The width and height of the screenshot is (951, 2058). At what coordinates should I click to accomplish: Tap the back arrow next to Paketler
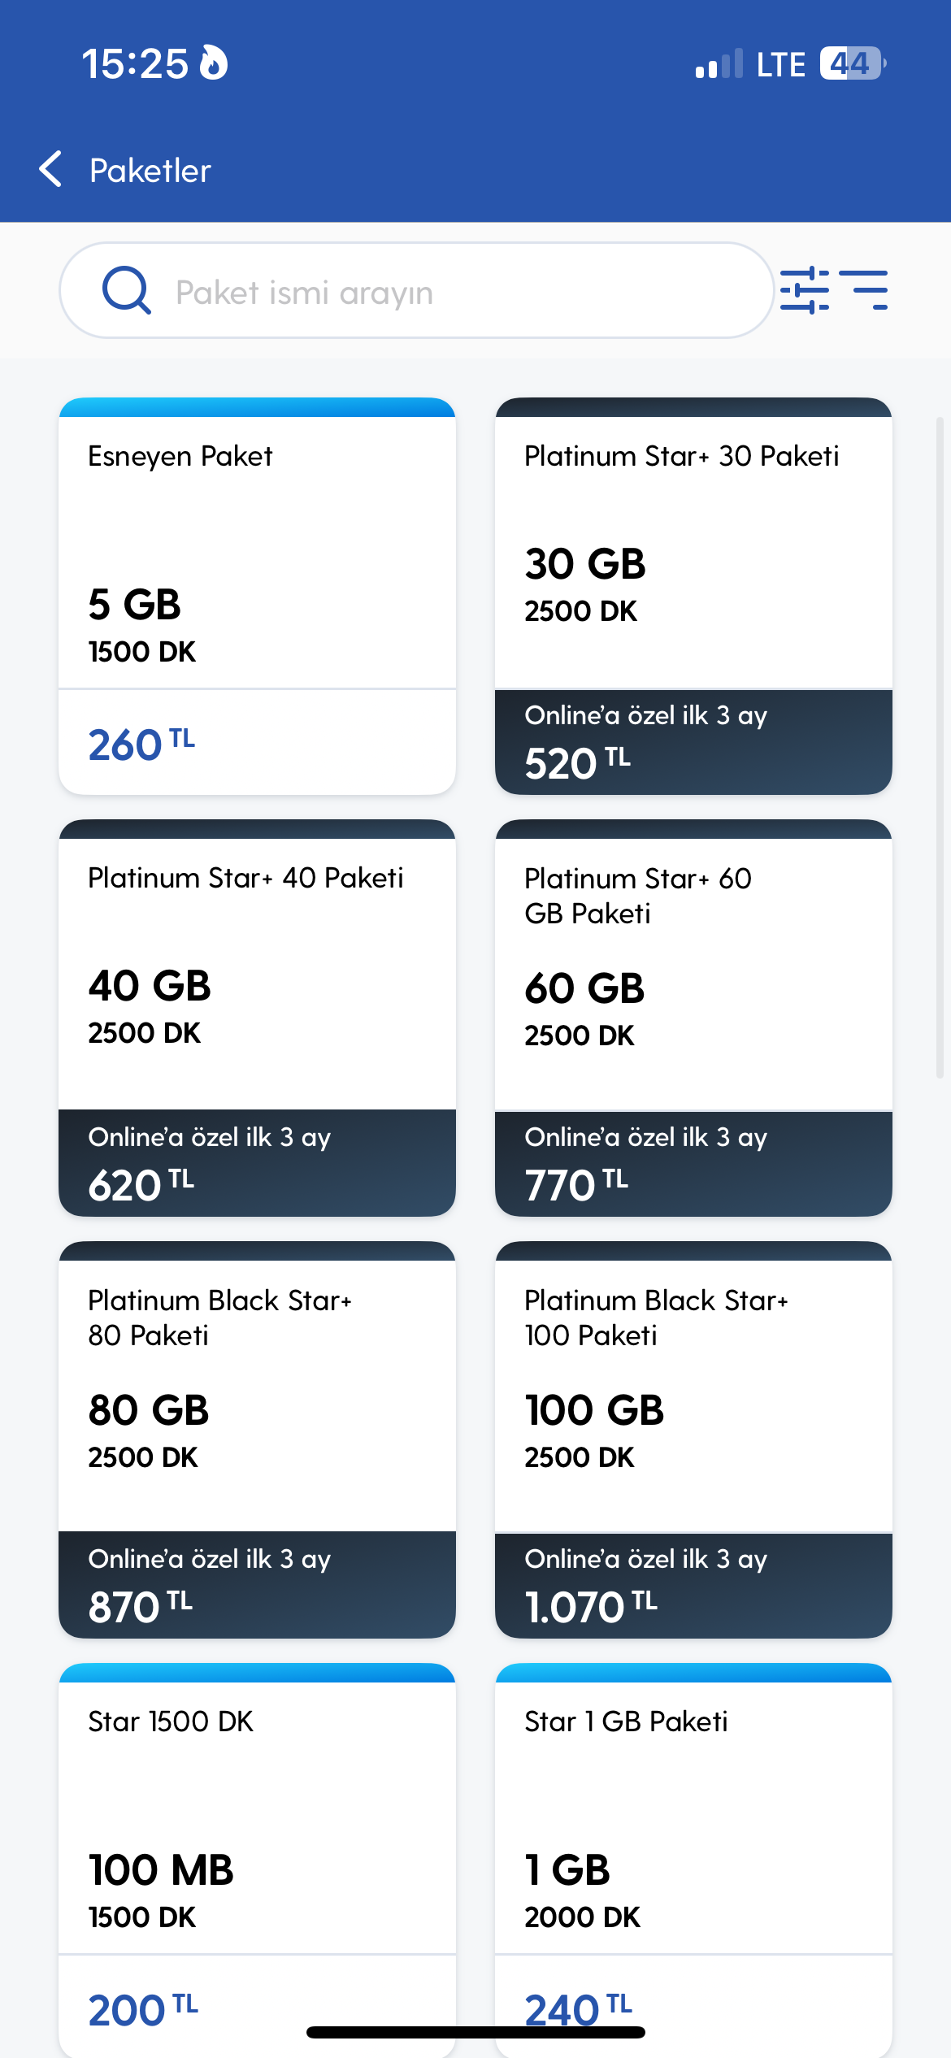[x=50, y=169]
